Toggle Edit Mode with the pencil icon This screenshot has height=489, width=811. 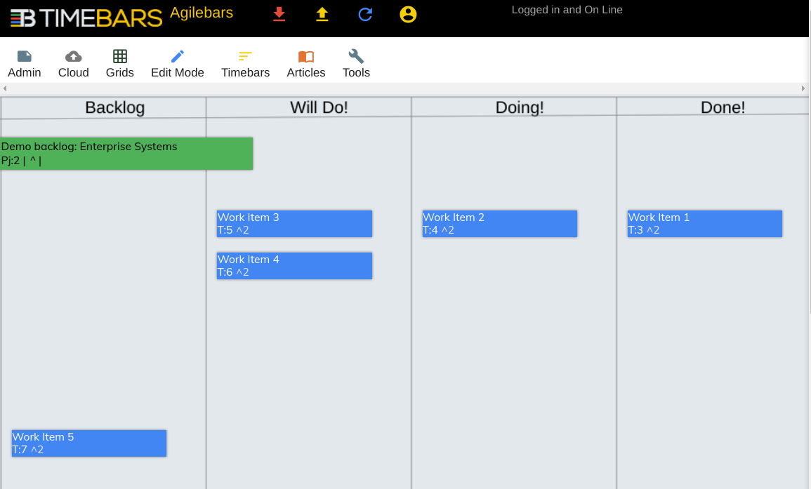pyautogui.click(x=178, y=63)
